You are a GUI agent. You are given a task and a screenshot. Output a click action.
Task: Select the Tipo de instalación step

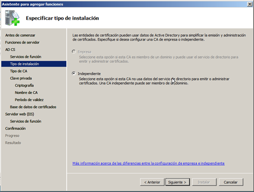coord(24,64)
